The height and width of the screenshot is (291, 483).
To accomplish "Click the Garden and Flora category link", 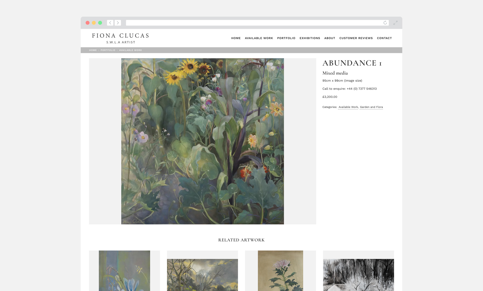I will point(371,107).
